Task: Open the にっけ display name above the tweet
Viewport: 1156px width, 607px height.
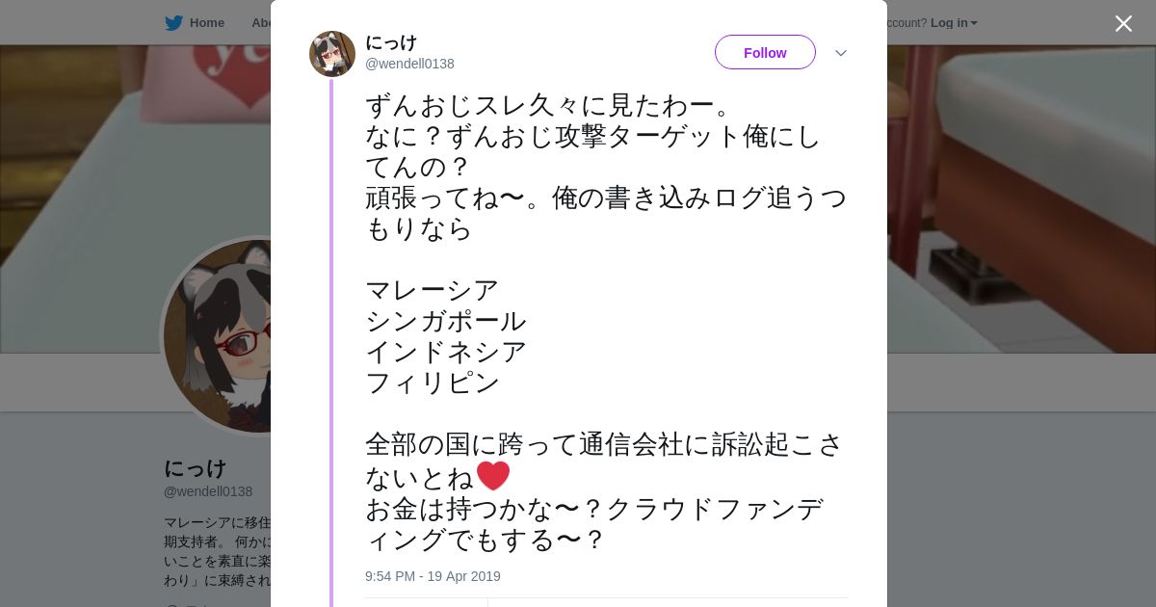Action: coord(391,42)
